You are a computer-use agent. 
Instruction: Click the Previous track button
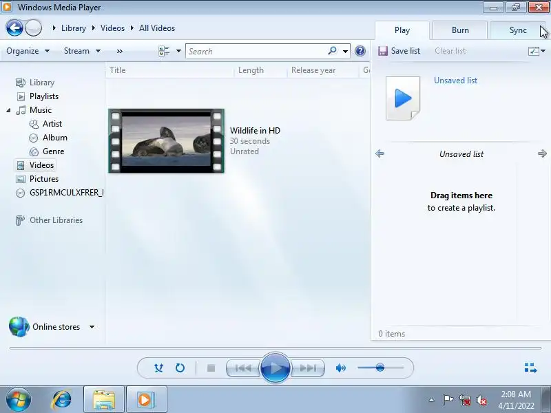tap(243, 368)
